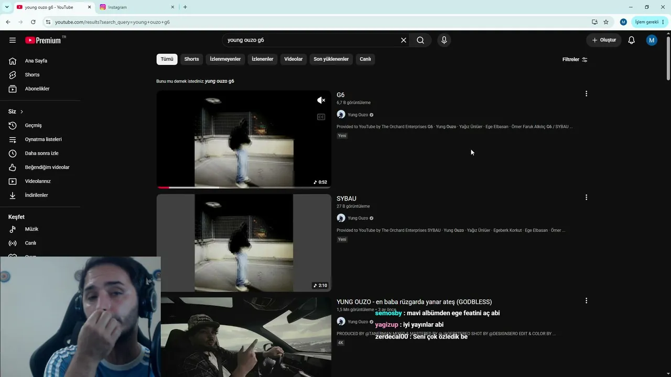Open the account avatar menu in YouTube
This screenshot has height=377, width=671.
[652, 40]
